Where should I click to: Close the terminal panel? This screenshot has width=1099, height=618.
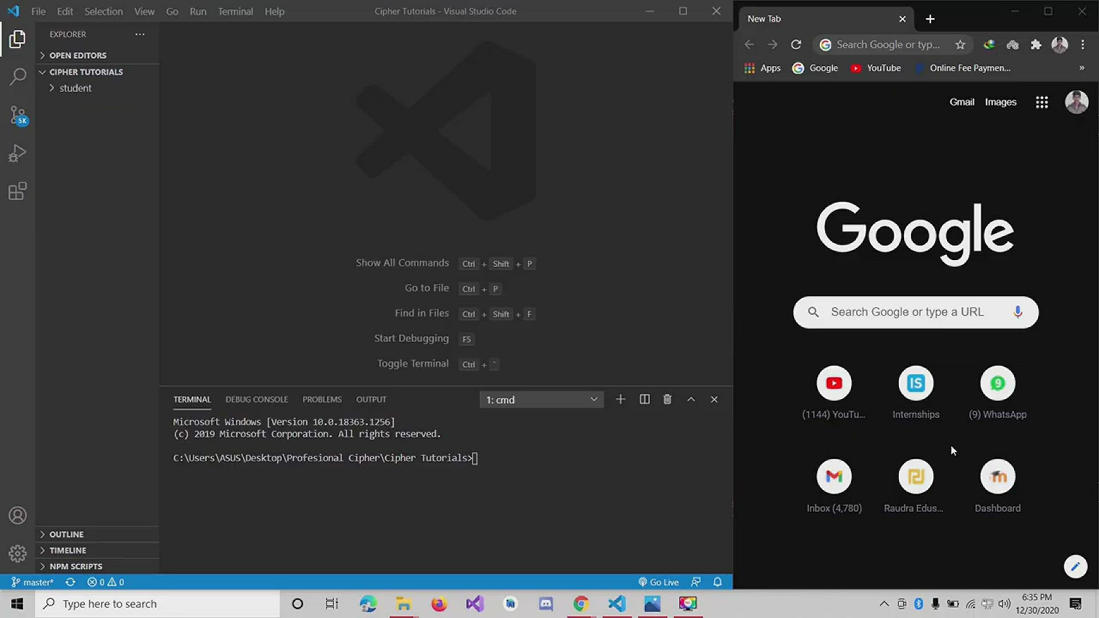pyautogui.click(x=714, y=399)
